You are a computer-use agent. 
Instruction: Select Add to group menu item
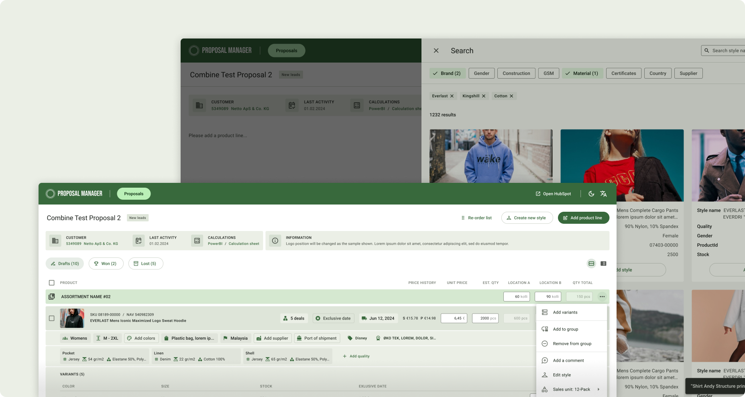click(571, 329)
